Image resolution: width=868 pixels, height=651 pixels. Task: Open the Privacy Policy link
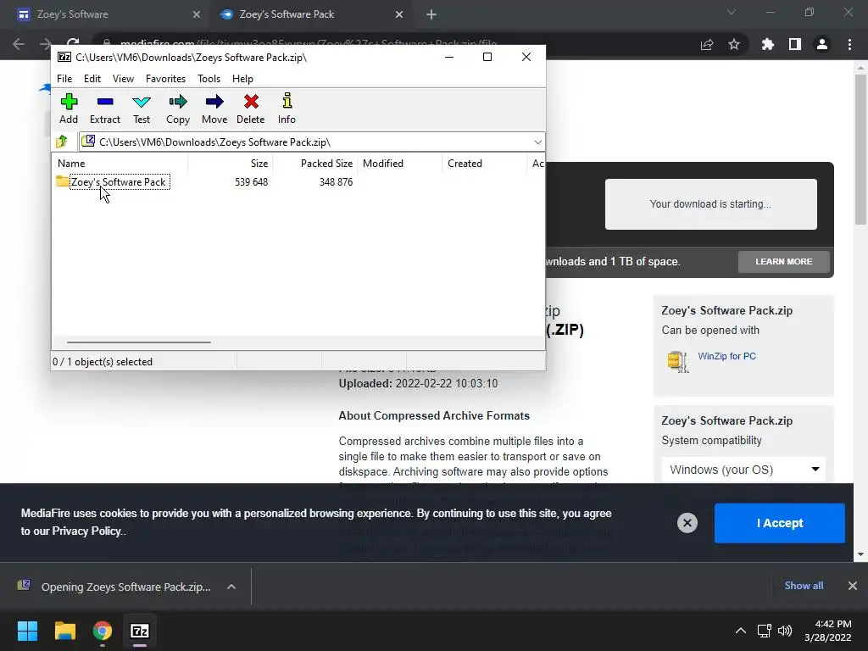pos(87,531)
